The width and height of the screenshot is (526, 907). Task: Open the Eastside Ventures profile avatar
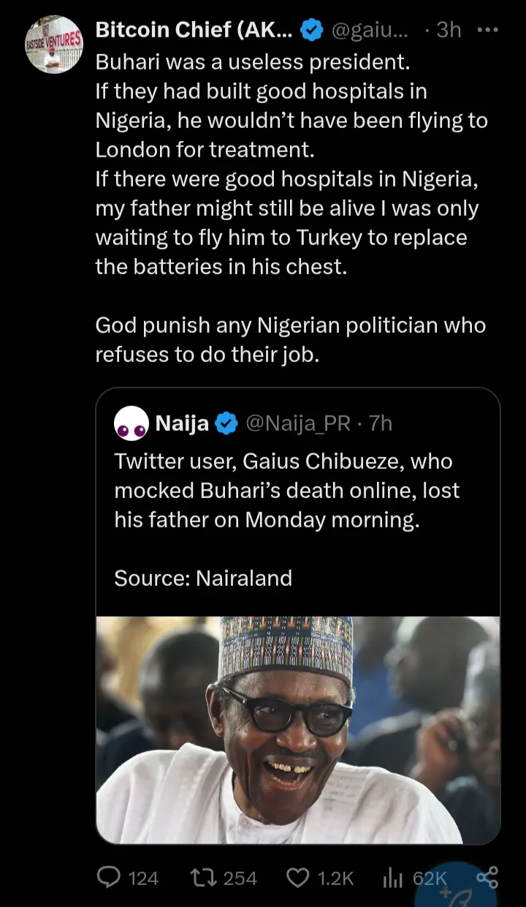pos(53,45)
